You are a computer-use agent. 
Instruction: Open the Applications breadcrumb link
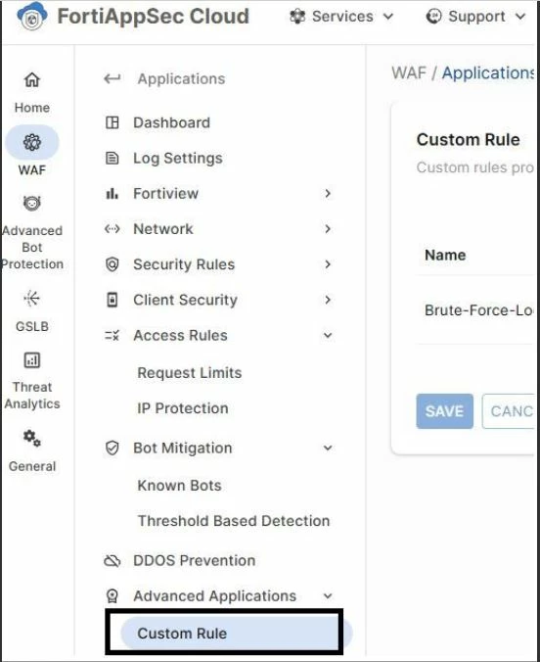coord(488,73)
